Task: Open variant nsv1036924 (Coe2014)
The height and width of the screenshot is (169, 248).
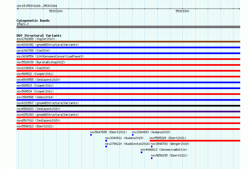Action: coord(33,68)
